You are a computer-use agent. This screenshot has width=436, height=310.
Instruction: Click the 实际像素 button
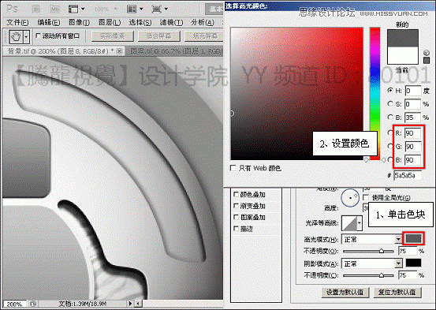click(x=113, y=36)
